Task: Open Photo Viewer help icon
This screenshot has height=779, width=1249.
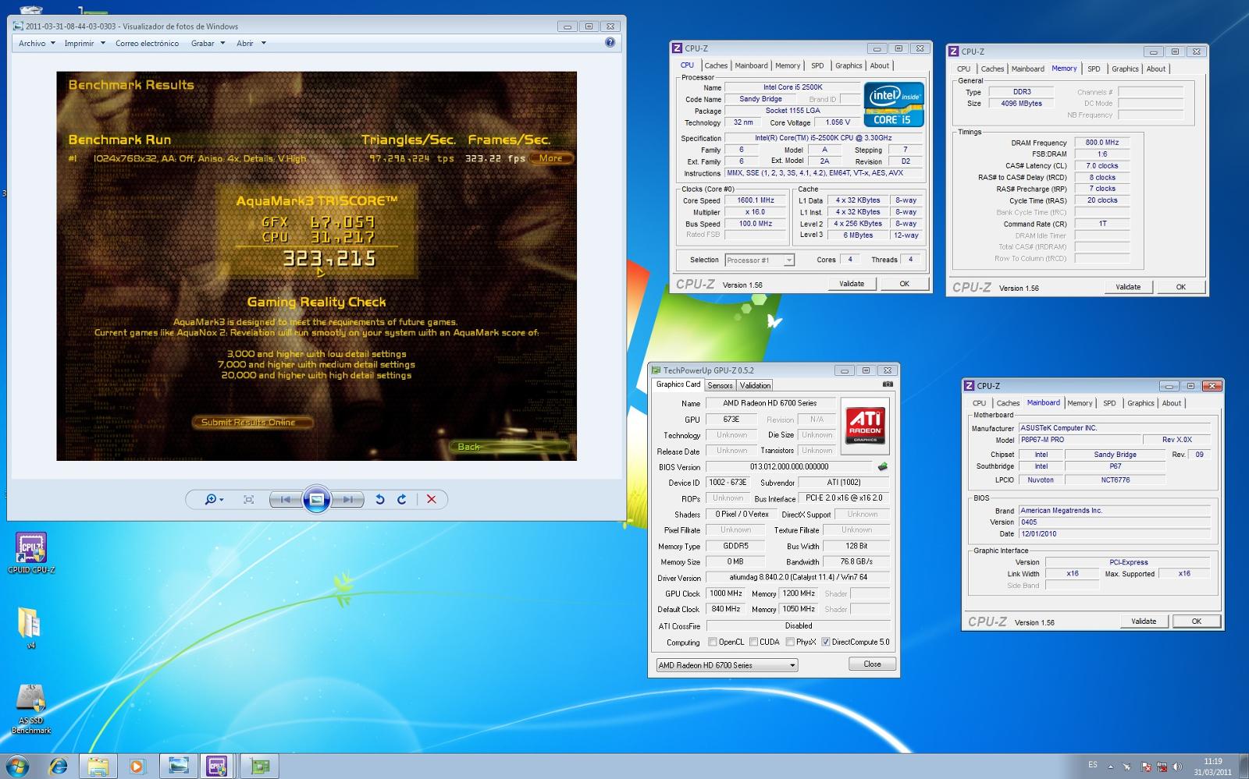Action: pyautogui.click(x=610, y=43)
